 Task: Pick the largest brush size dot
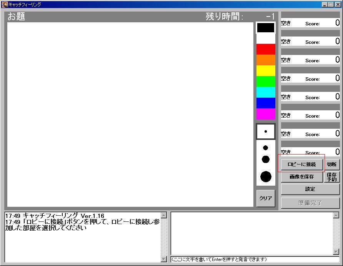266,177
